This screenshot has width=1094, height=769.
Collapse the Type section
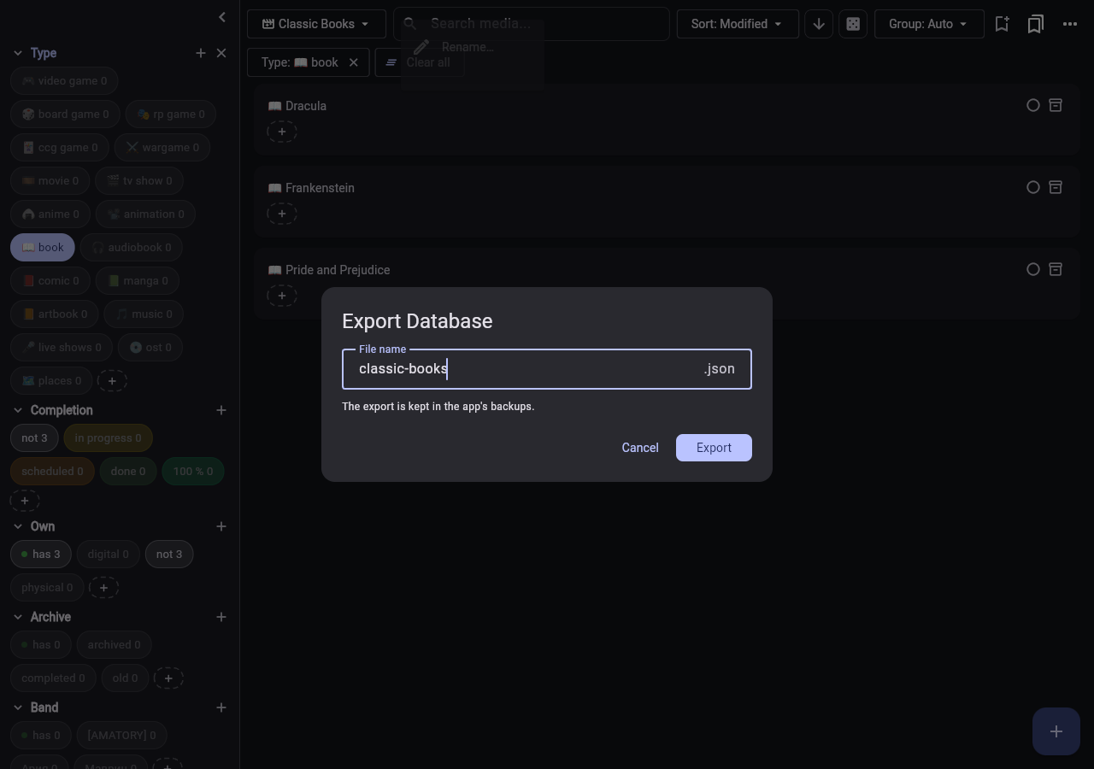18,53
